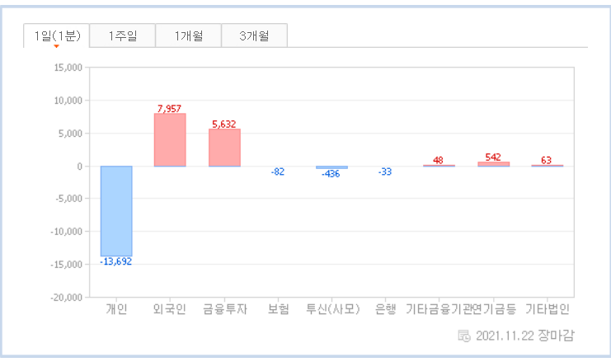Select the 1일(1분) tab

pyautogui.click(x=57, y=35)
